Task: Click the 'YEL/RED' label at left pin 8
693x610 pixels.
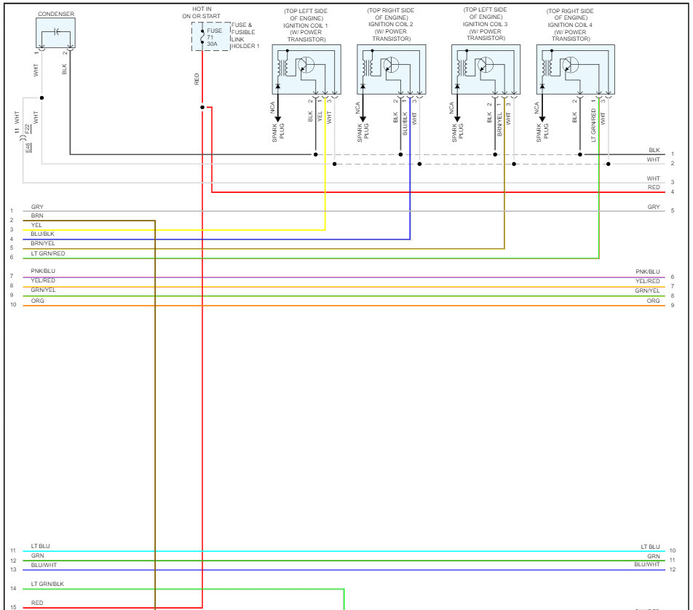Action: tap(43, 281)
